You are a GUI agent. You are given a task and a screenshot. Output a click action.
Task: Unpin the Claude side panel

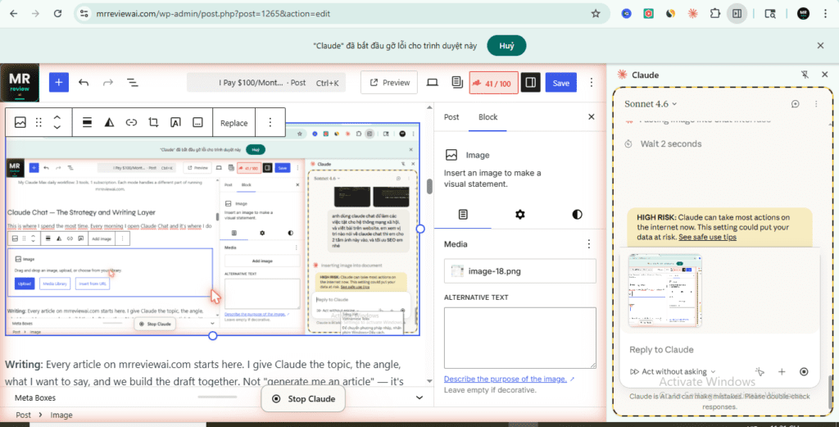(805, 75)
